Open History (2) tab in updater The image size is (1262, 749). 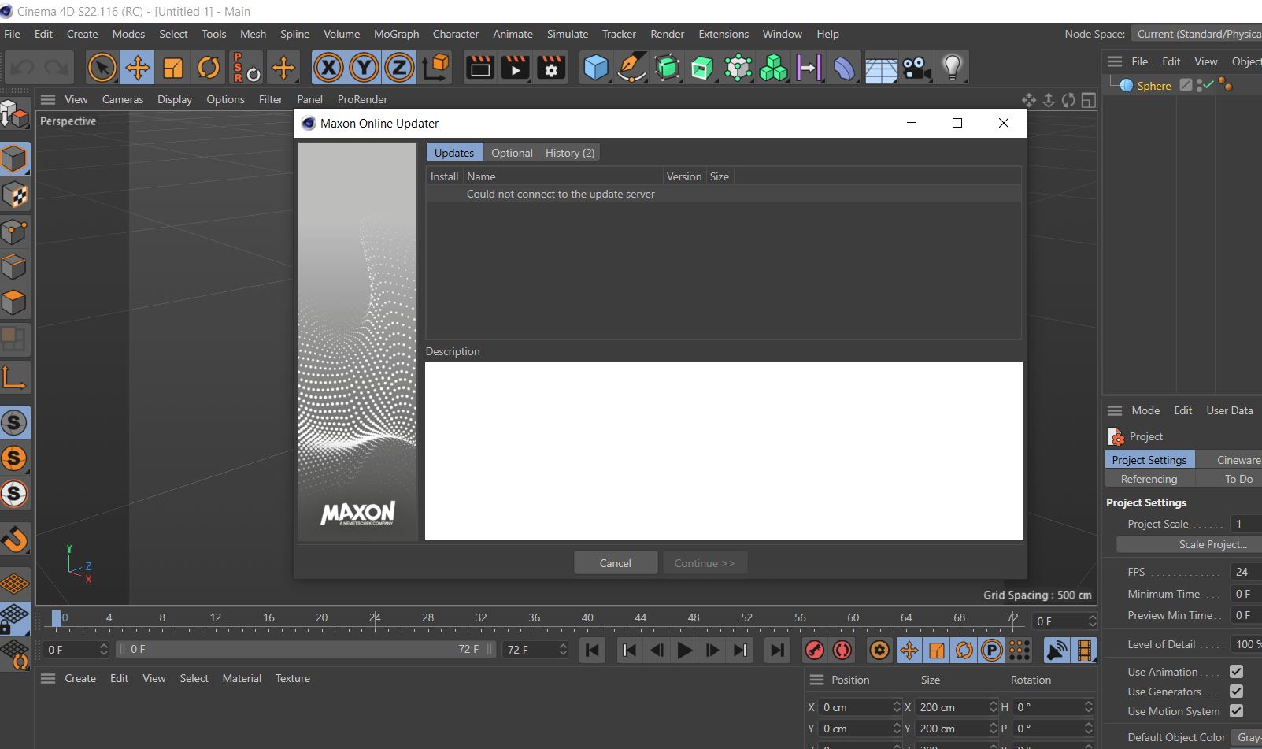coord(570,153)
